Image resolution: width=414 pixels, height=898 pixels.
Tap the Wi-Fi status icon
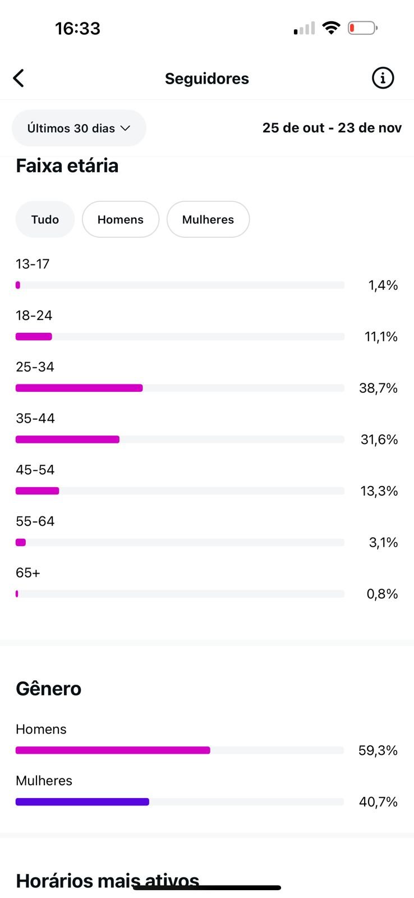point(332,28)
